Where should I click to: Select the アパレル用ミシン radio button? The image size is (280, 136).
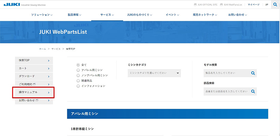tap(78, 70)
